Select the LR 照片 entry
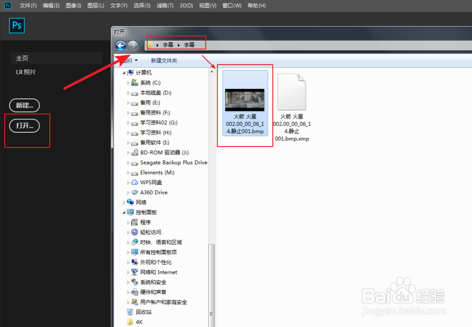The width and height of the screenshot is (472, 327). pyautogui.click(x=26, y=72)
